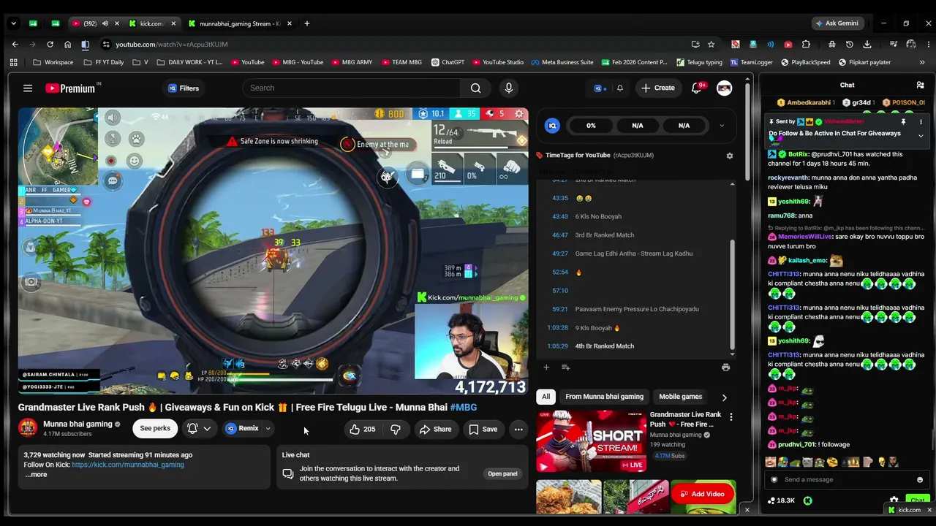This screenshot has width=936, height=526.
Task: Open the Workspace bookmarks folder
Action: [53, 62]
